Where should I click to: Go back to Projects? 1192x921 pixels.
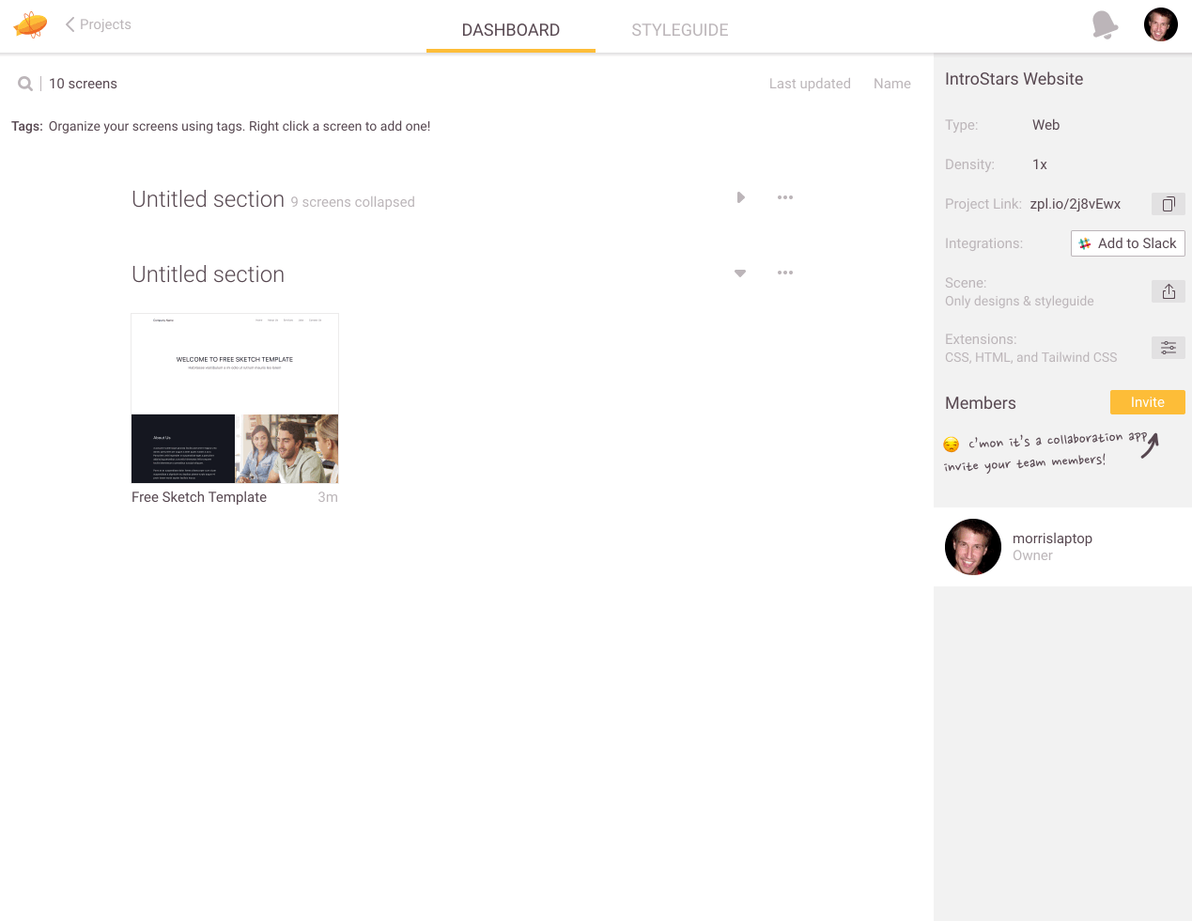pos(99,24)
